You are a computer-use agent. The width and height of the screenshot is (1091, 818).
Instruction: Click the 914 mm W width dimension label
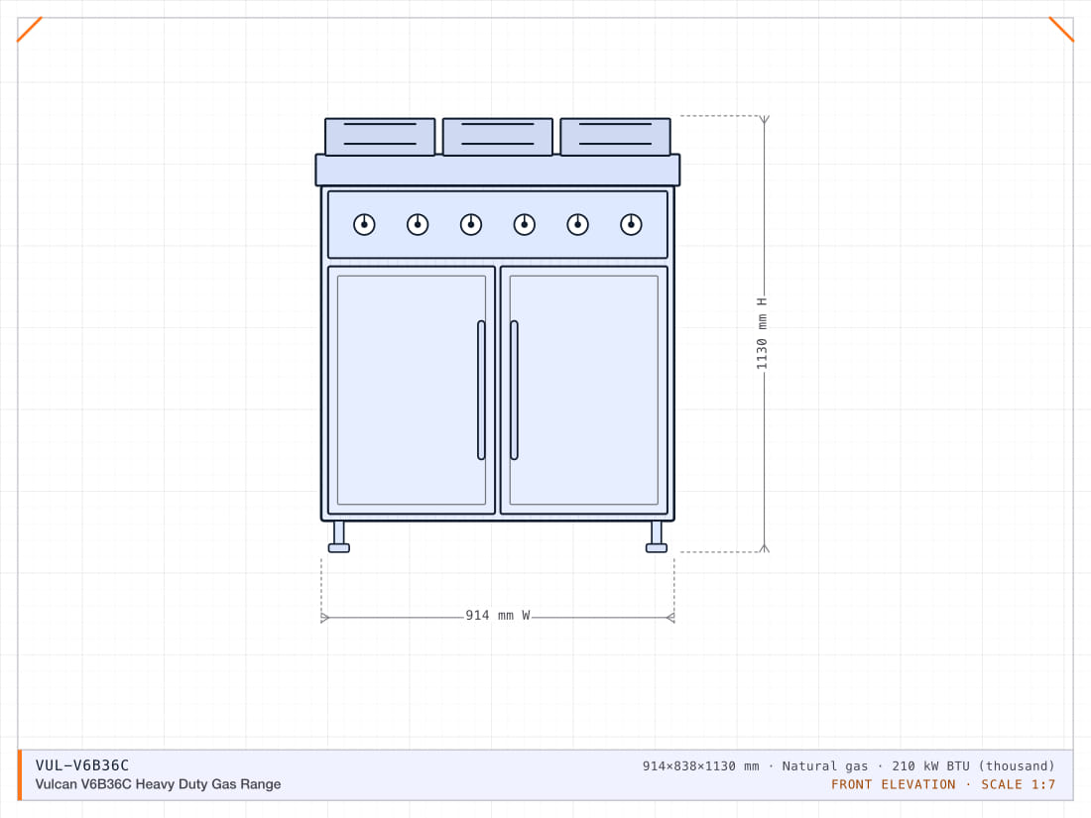point(498,616)
